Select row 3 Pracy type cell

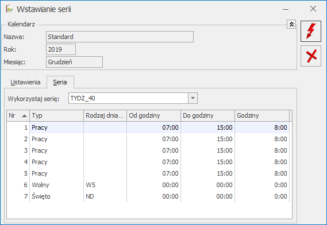(x=56, y=150)
